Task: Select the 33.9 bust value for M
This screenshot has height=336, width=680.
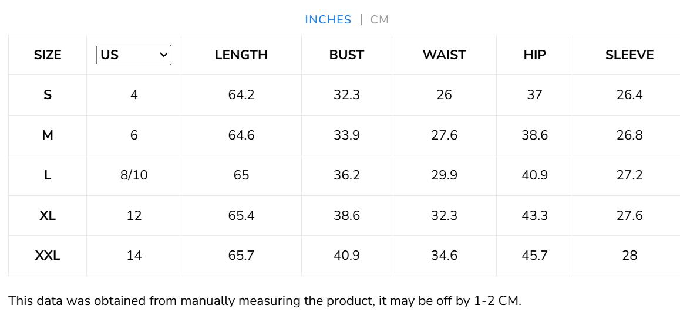Action: (x=346, y=135)
